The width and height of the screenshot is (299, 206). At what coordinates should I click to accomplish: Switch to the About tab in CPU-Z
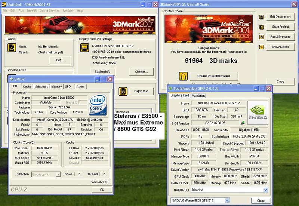(x=80, y=87)
